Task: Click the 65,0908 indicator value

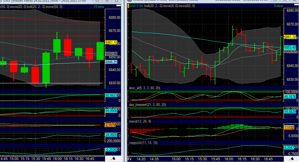Action: (111, 111)
